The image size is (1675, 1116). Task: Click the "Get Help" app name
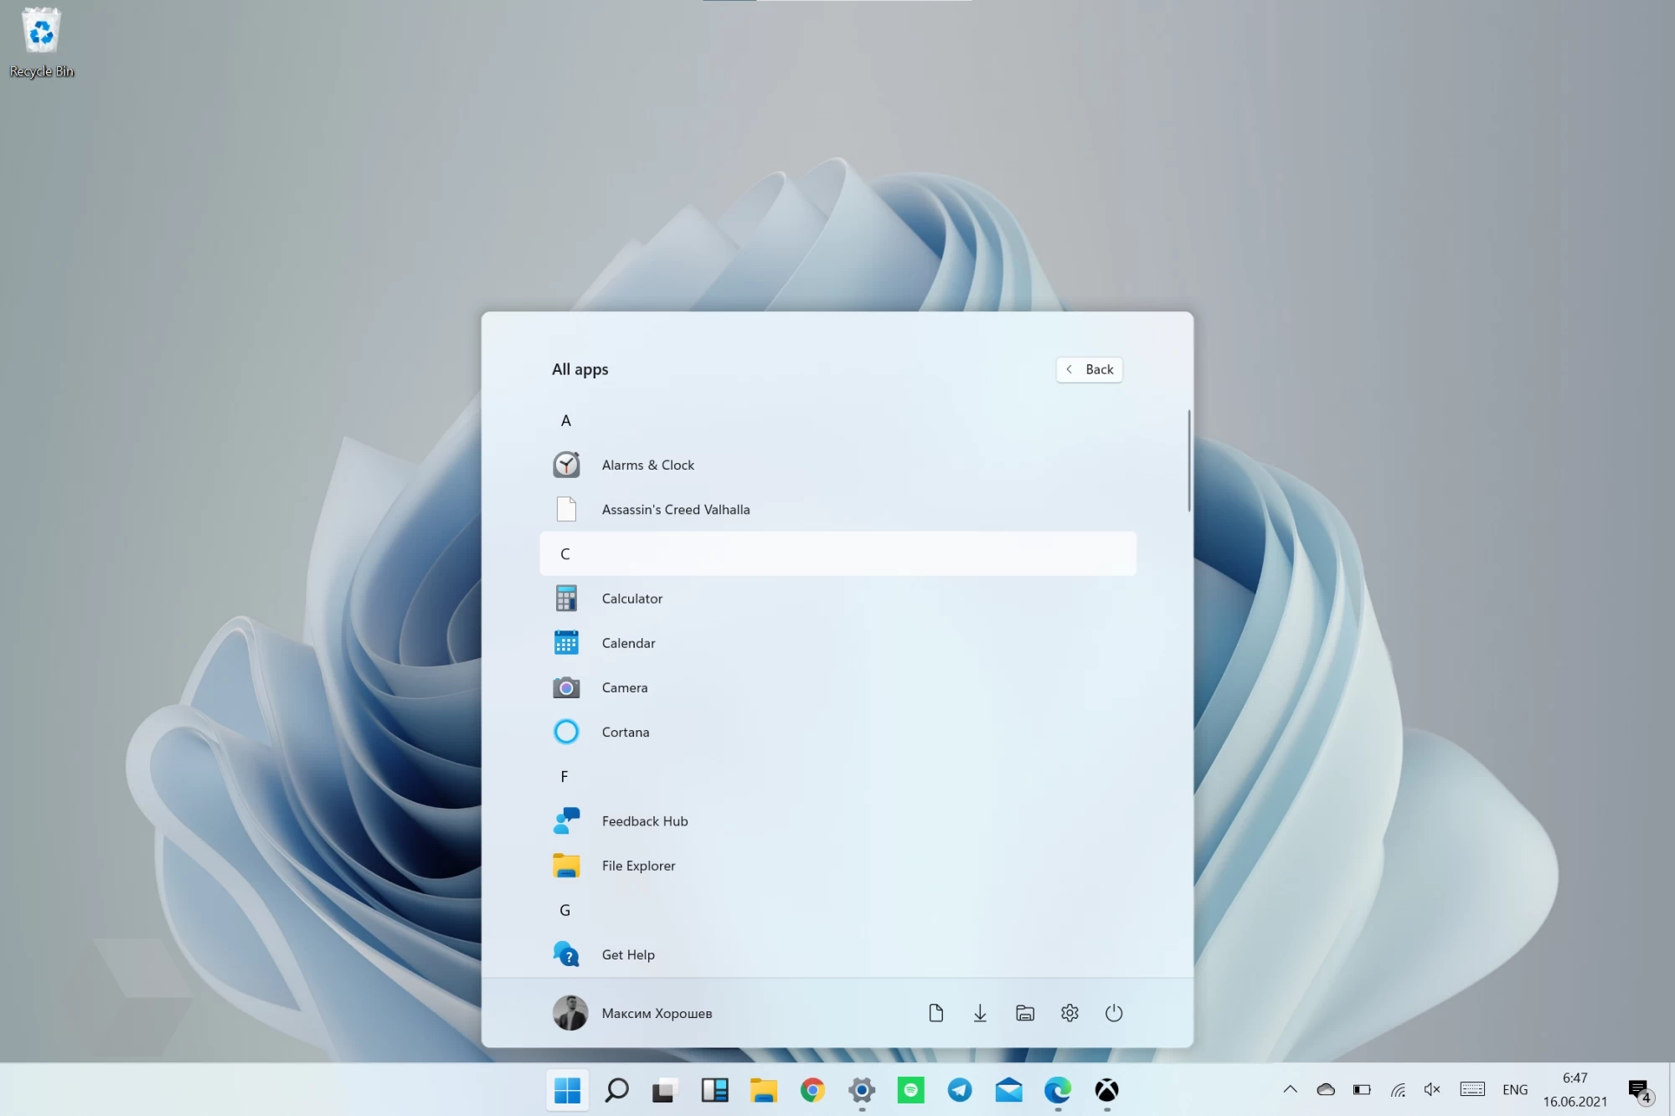coord(628,954)
